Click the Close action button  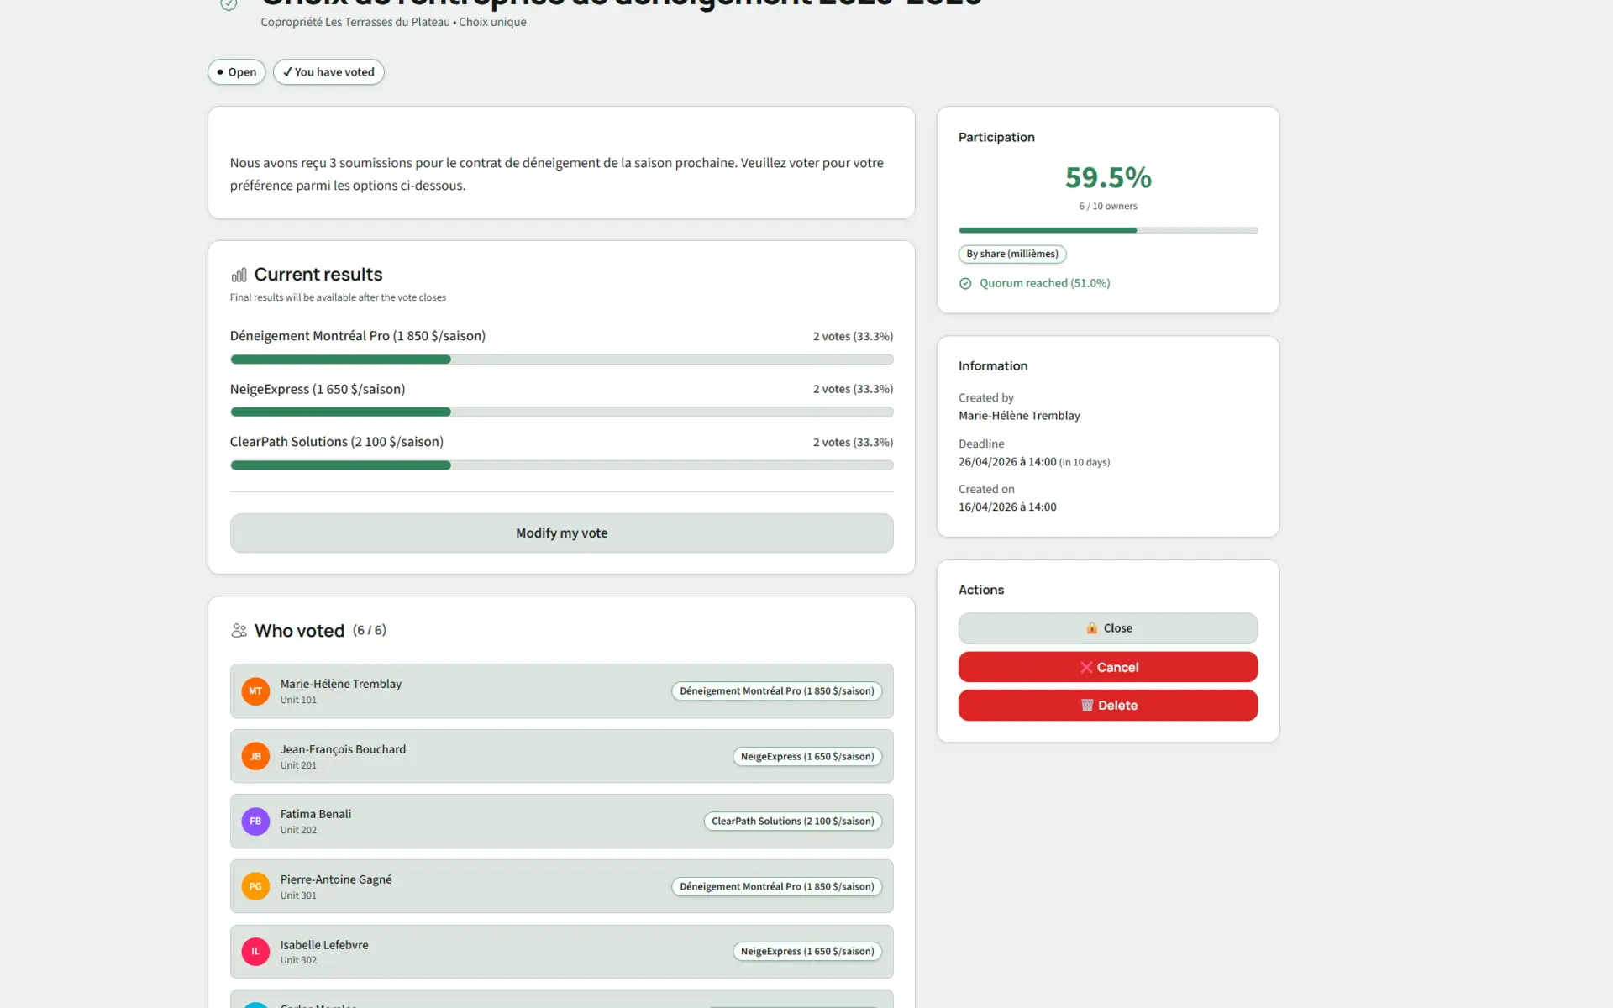pyautogui.click(x=1107, y=627)
